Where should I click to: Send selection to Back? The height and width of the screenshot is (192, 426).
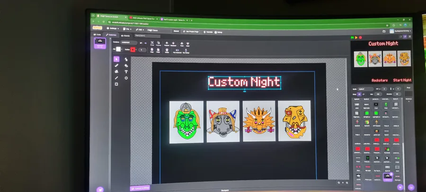[x=188, y=44]
